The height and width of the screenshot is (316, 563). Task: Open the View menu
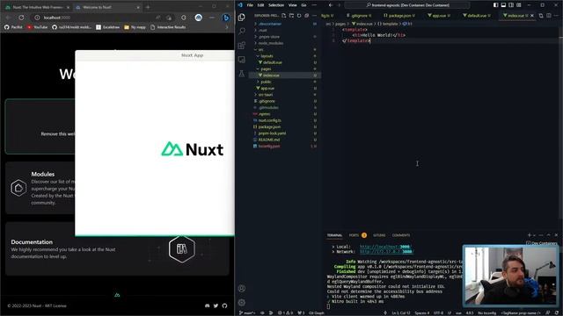293,5
